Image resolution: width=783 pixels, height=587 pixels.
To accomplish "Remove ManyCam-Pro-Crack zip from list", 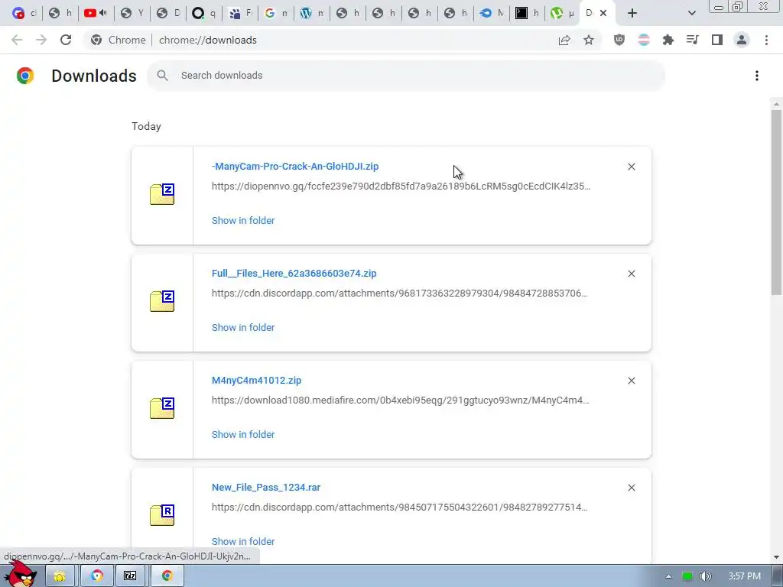I will [x=631, y=167].
